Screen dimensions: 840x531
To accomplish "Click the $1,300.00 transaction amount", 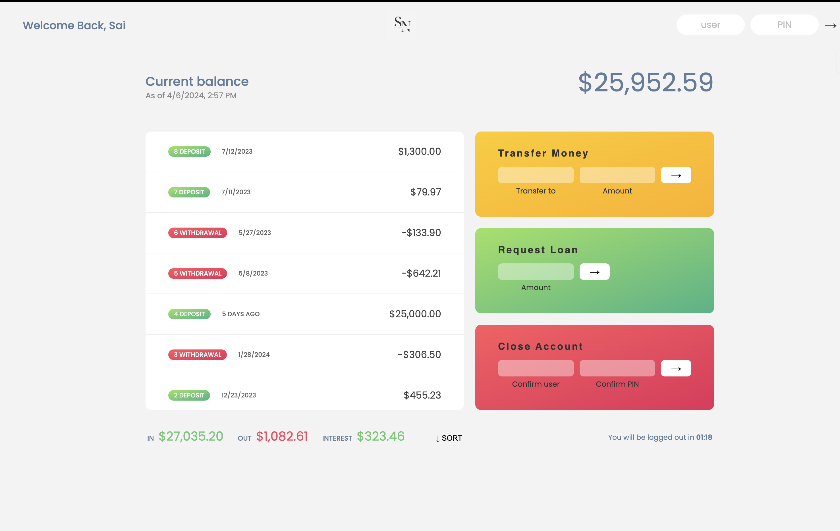I will (419, 151).
